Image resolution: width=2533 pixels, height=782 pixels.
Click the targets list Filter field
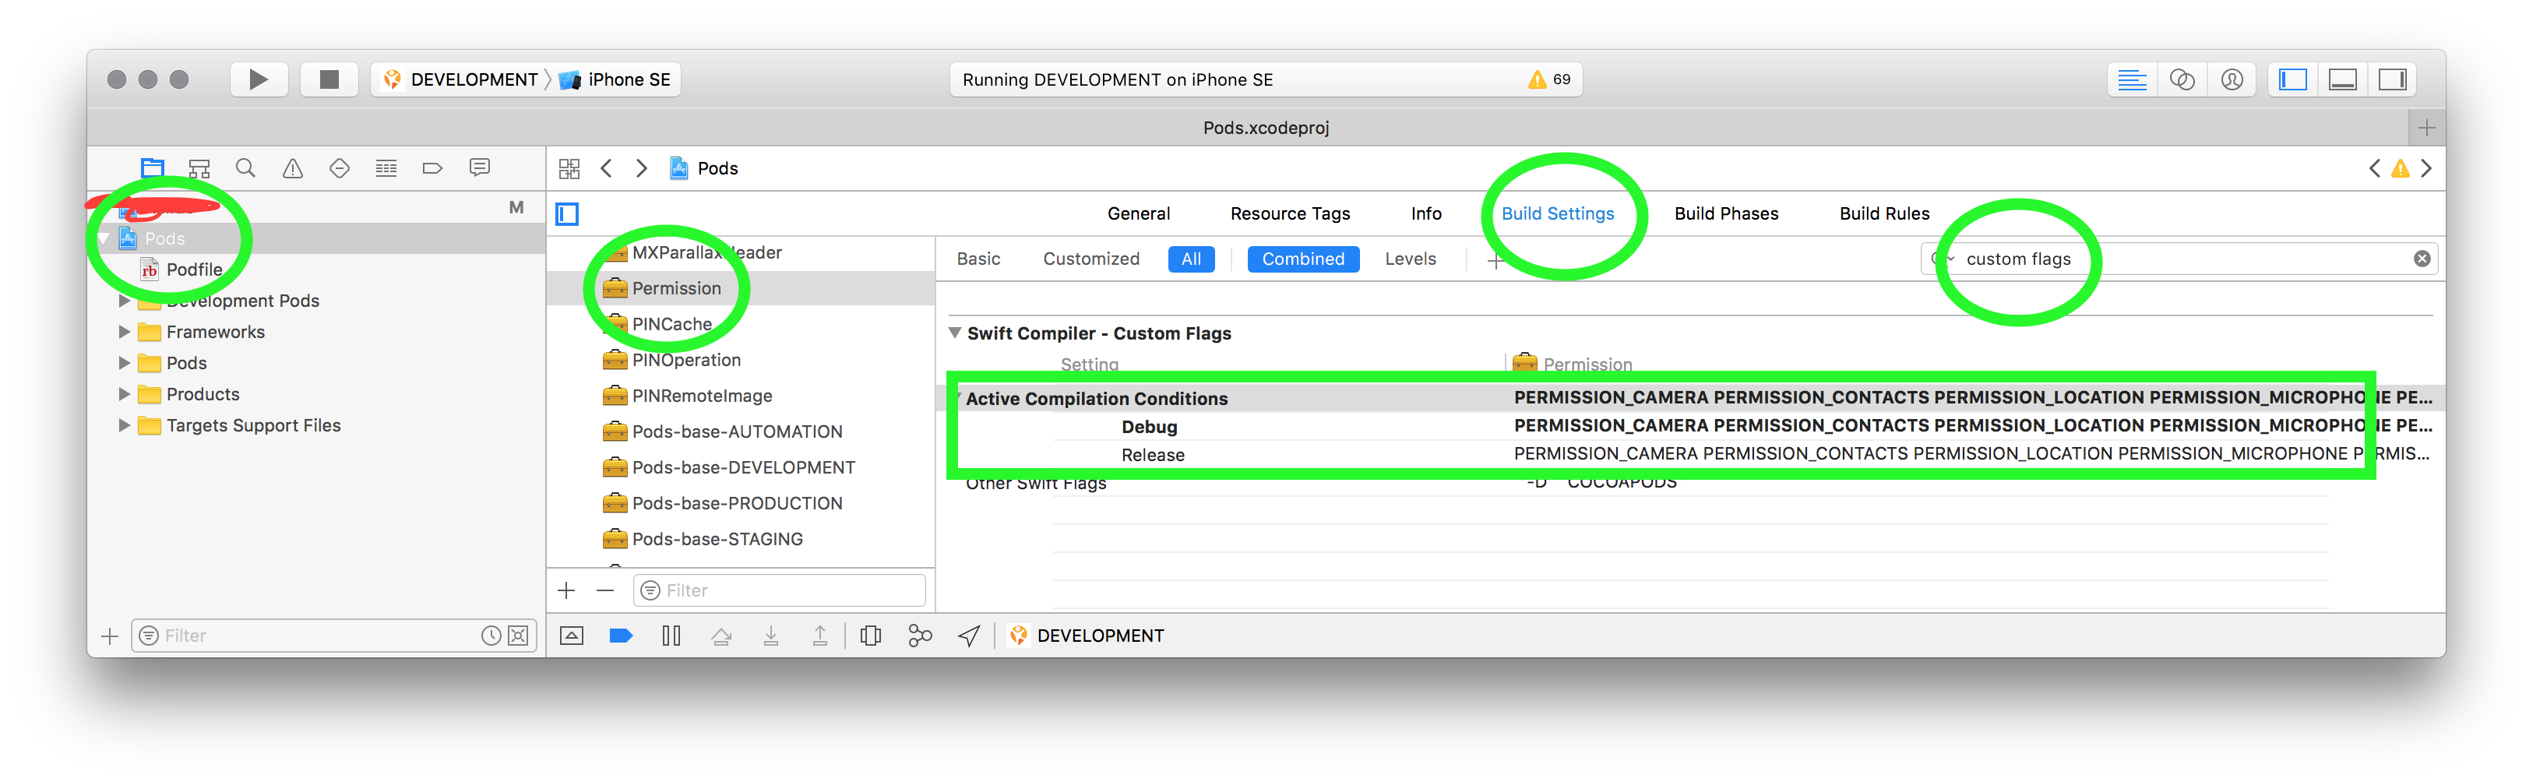(x=780, y=590)
